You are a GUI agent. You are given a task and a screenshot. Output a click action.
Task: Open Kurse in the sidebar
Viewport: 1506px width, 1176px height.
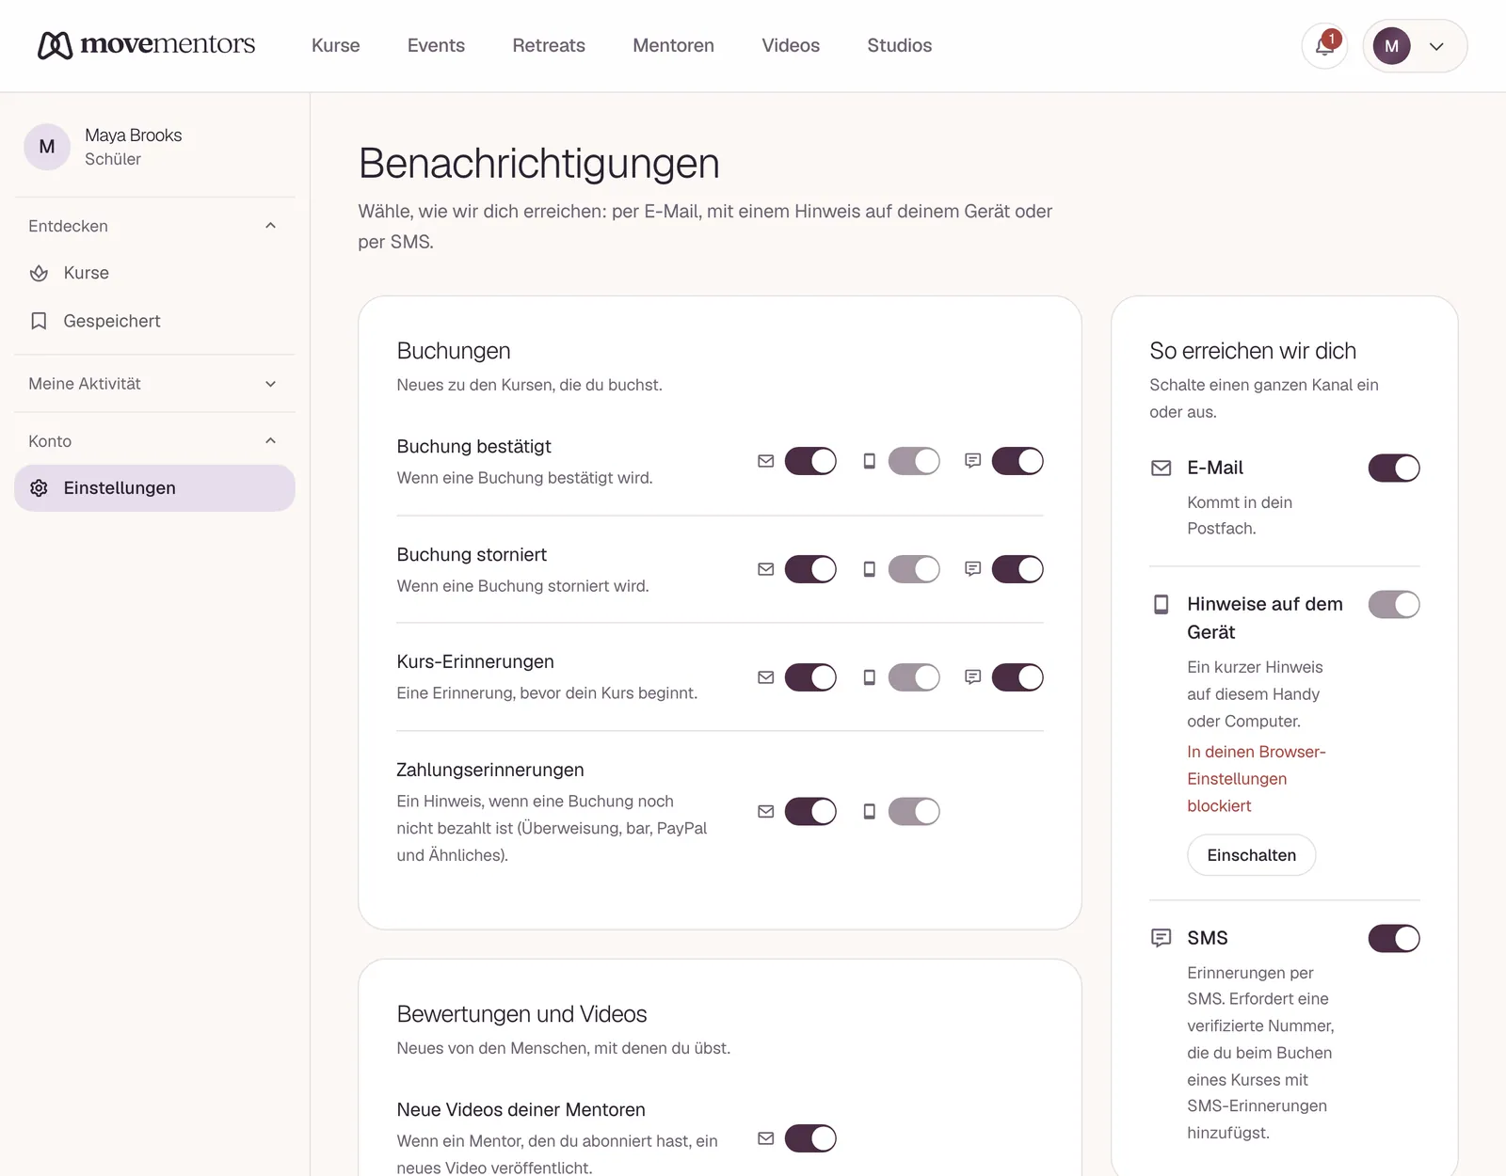pos(154,273)
